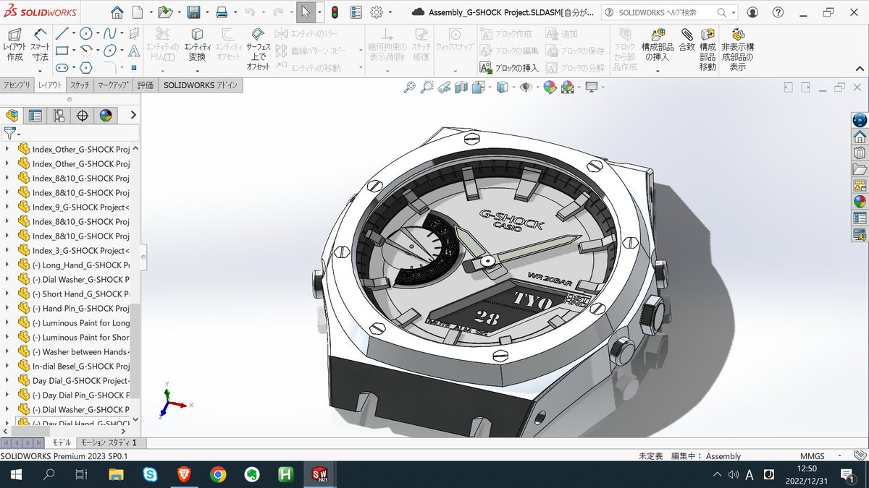Open the Slot tool dropdown arrow

tap(73, 67)
